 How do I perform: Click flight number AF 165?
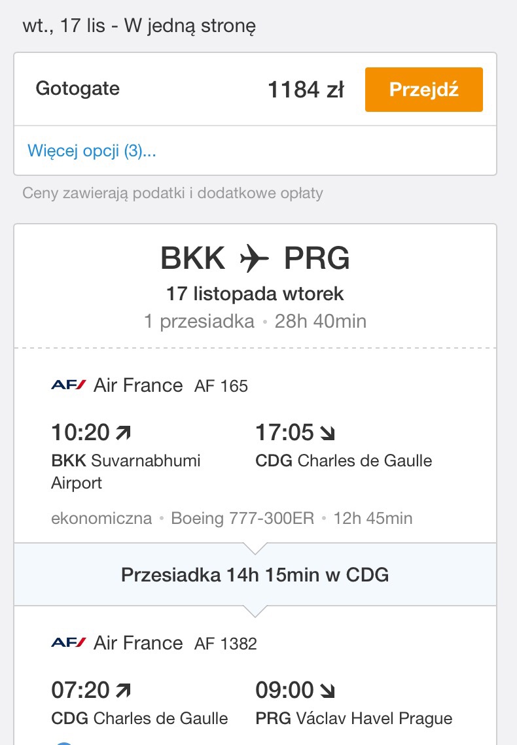click(221, 386)
